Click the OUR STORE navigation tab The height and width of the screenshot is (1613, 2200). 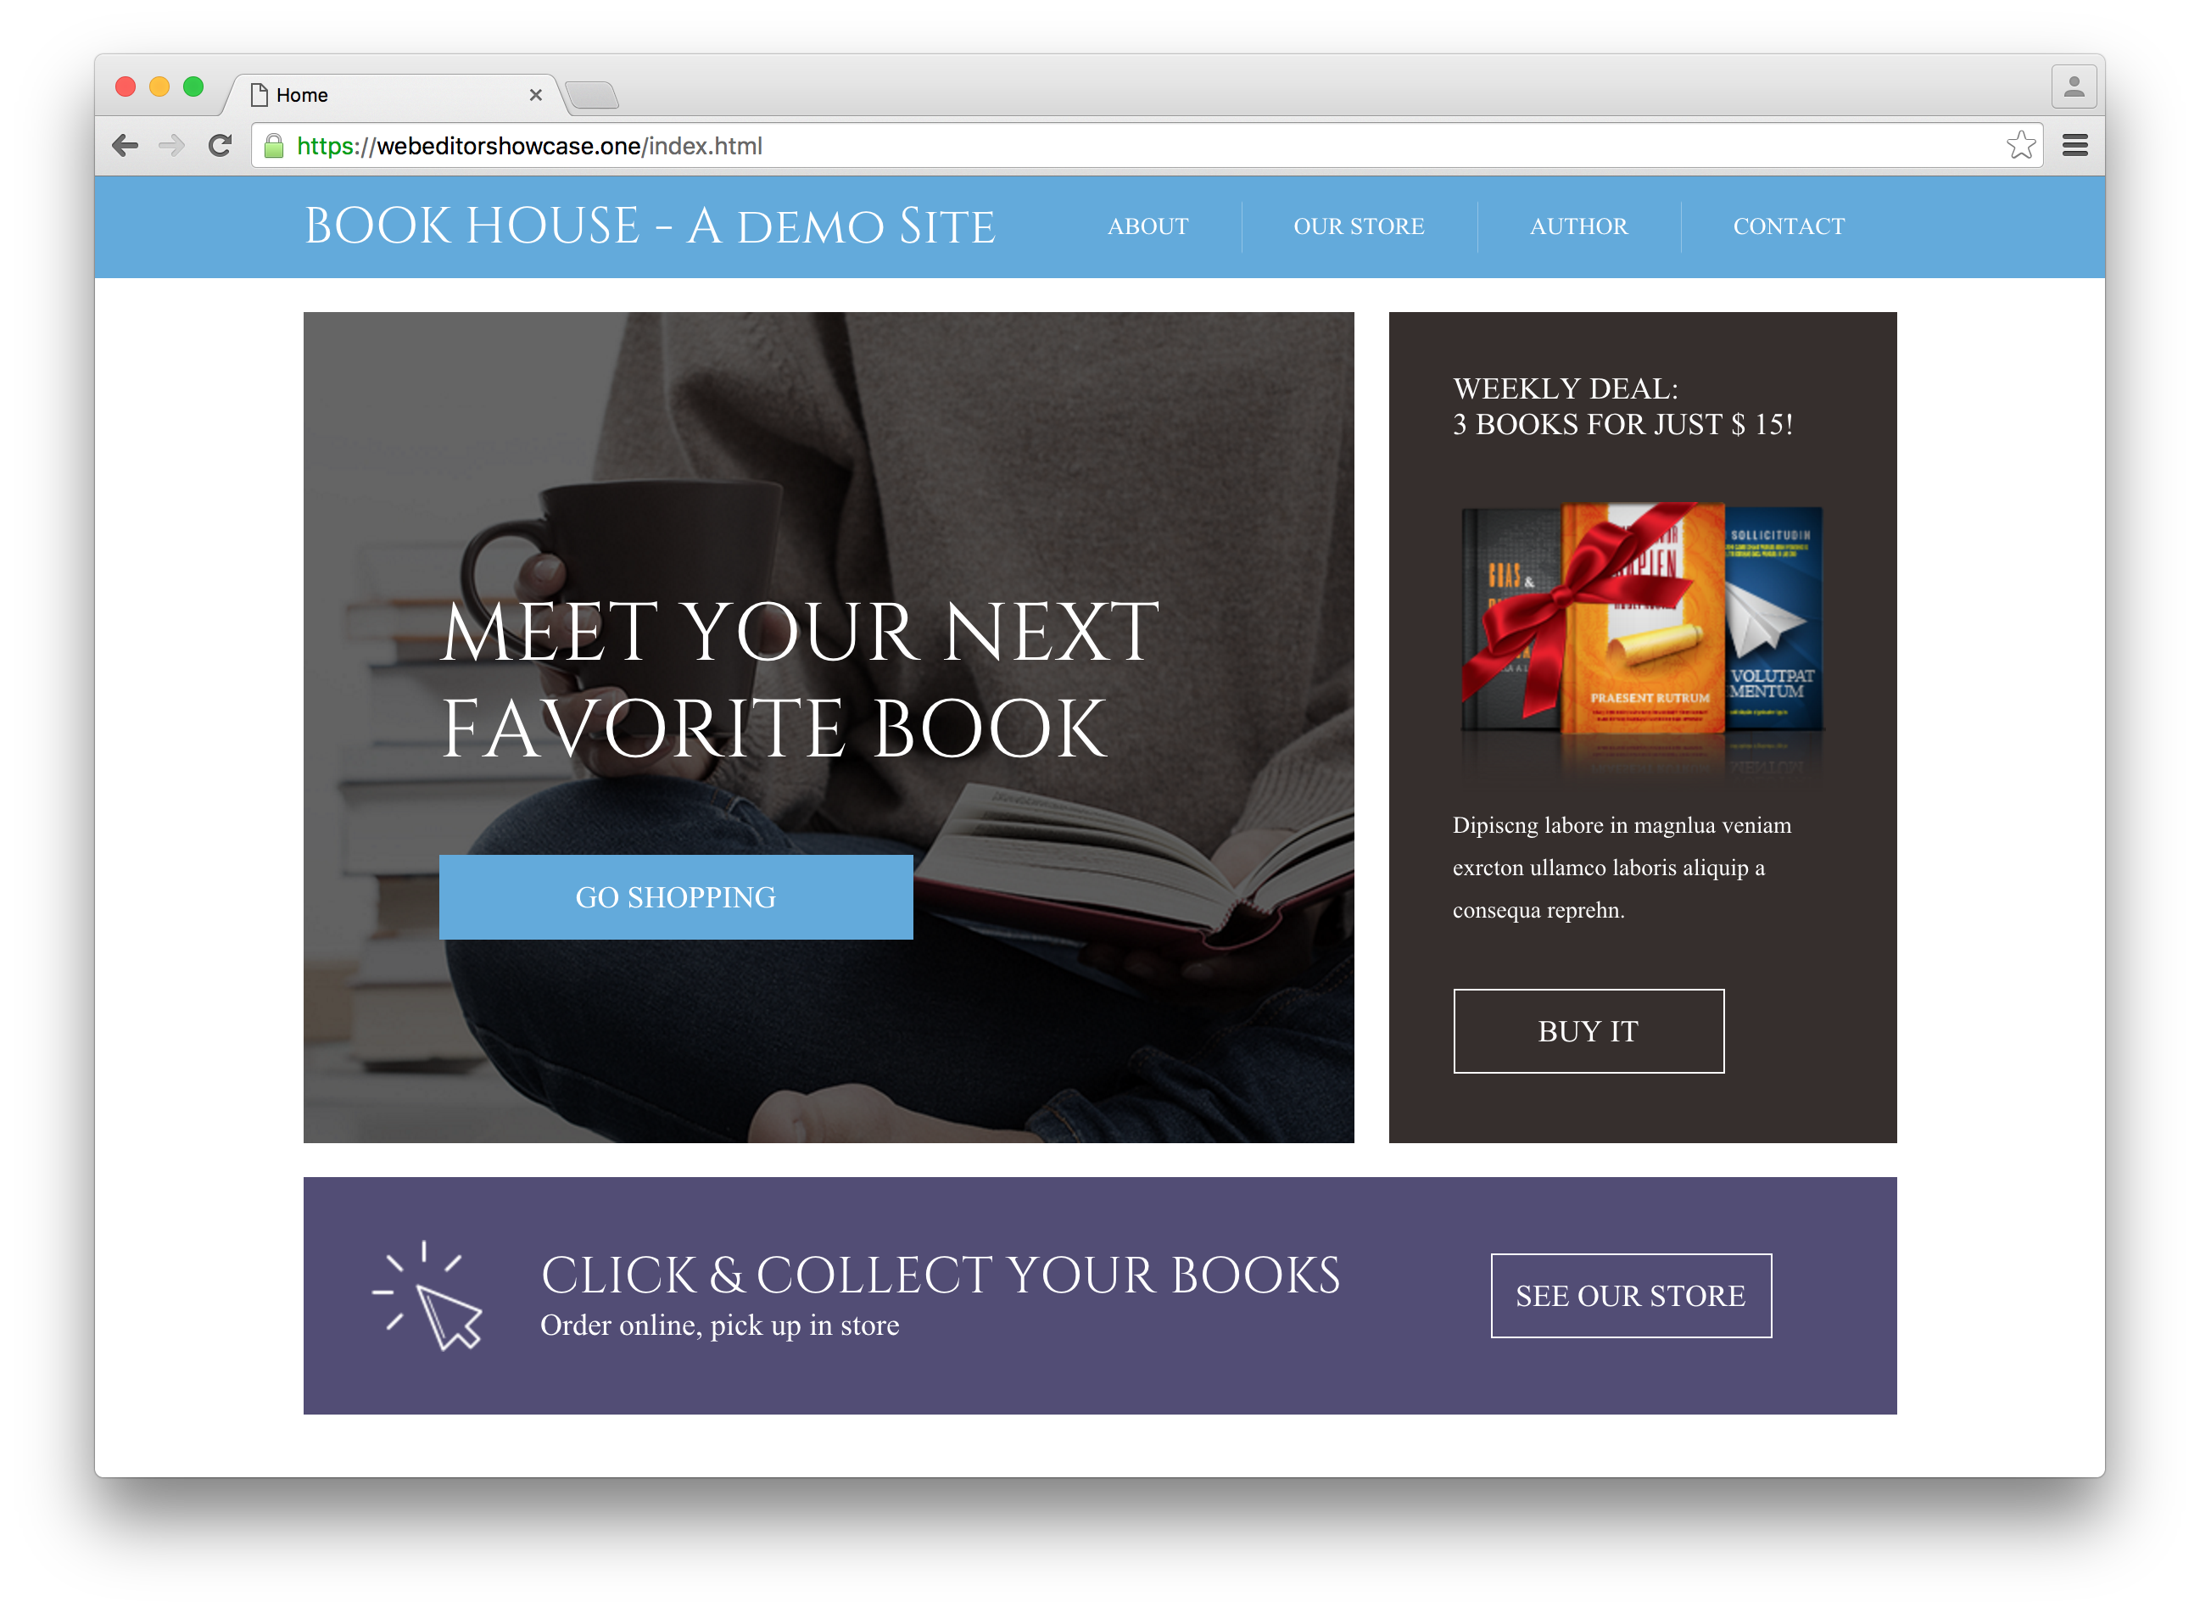pyautogui.click(x=1360, y=226)
